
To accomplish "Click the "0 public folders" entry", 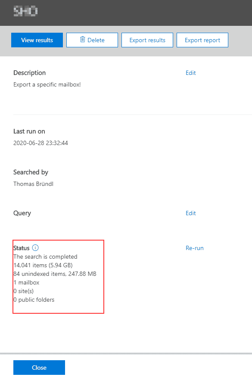I will 34,300.
